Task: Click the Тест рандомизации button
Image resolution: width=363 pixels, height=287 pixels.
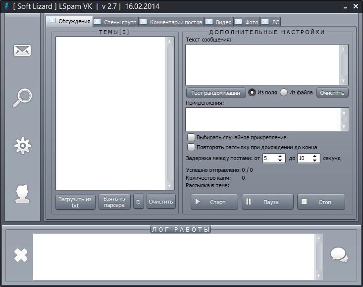Action: pos(216,93)
